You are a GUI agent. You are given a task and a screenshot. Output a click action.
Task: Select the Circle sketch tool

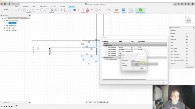click(24, 10)
